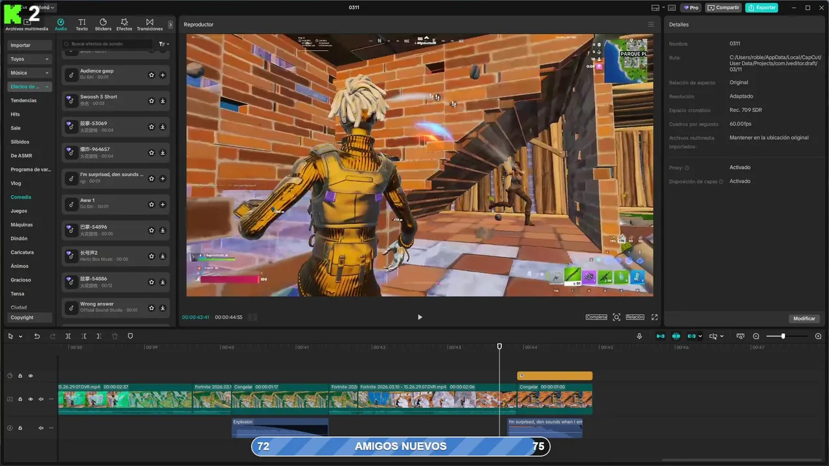Lock the main video track
The image size is (829, 466).
click(20, 399)
